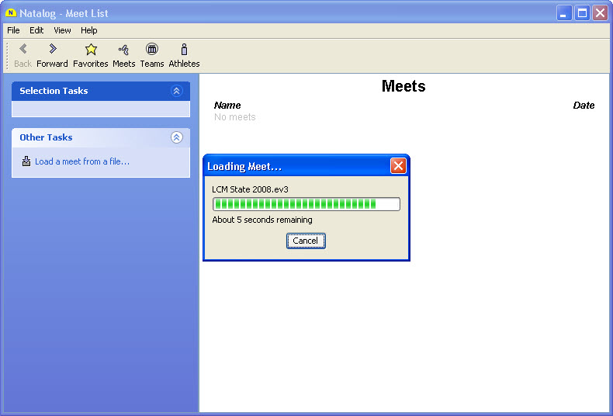The image size is (613, 416).
Task: Open the Meets view from the toolbar
Action: tap(123, 50)
